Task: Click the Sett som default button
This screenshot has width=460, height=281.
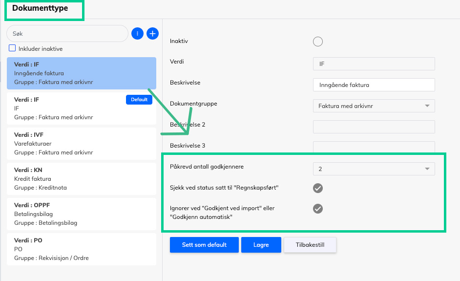Action: 204,245
